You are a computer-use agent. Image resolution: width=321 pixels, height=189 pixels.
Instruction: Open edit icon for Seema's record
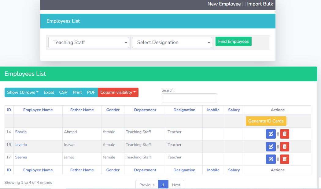pos(271,159)
